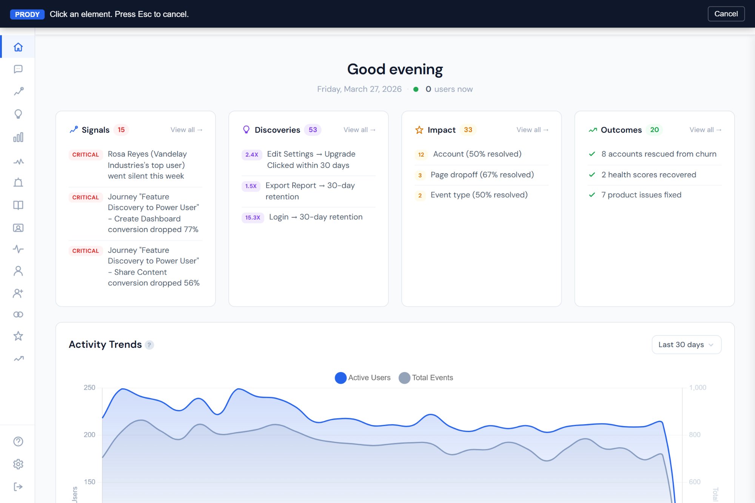Click the Discoveries count badge 53
The image size is (755, 503).
pos(313,130)
